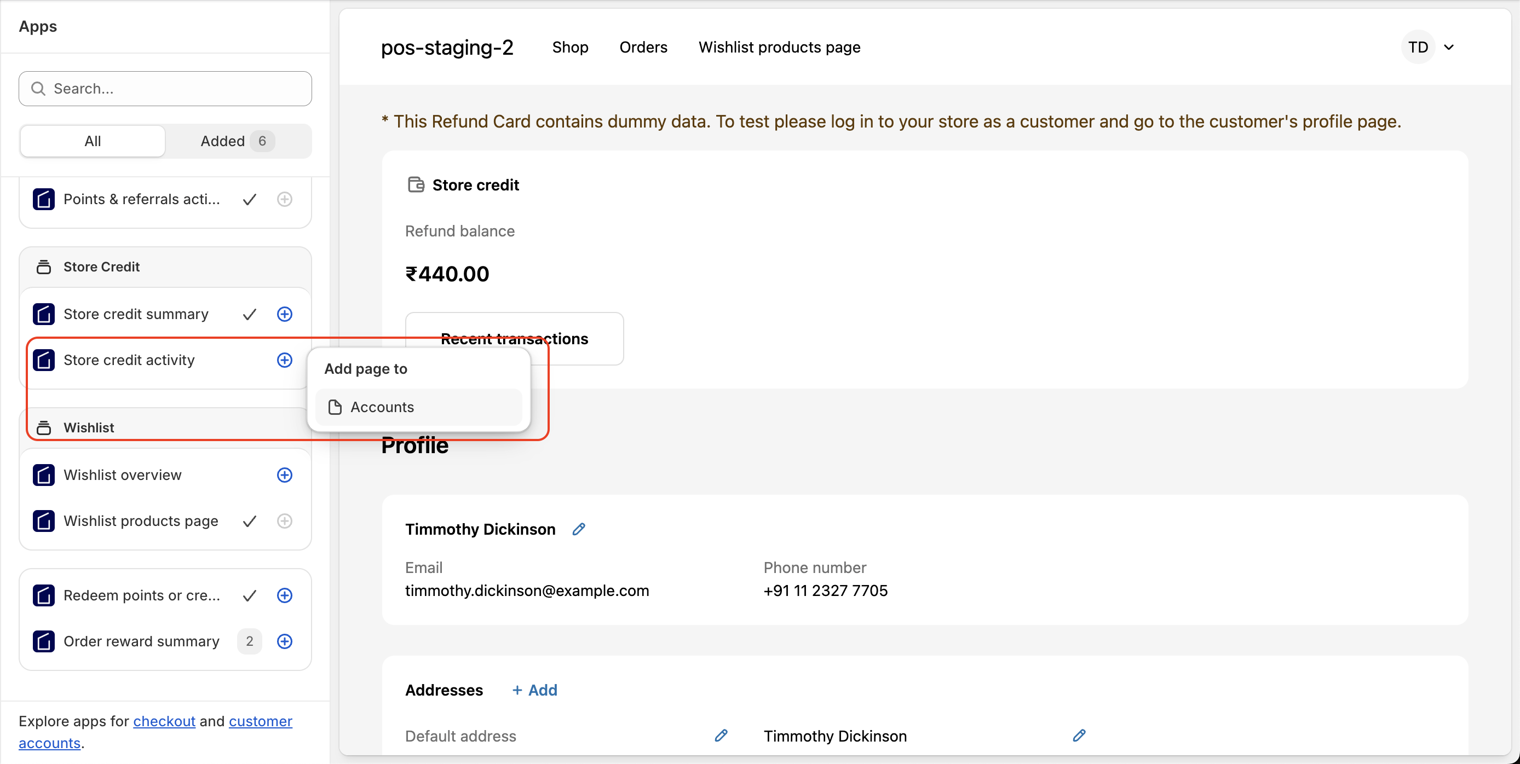Screen dimensions: 1520x764
Task: Open the TD account dropdown chevron
Action: [x=1449, y=47]
